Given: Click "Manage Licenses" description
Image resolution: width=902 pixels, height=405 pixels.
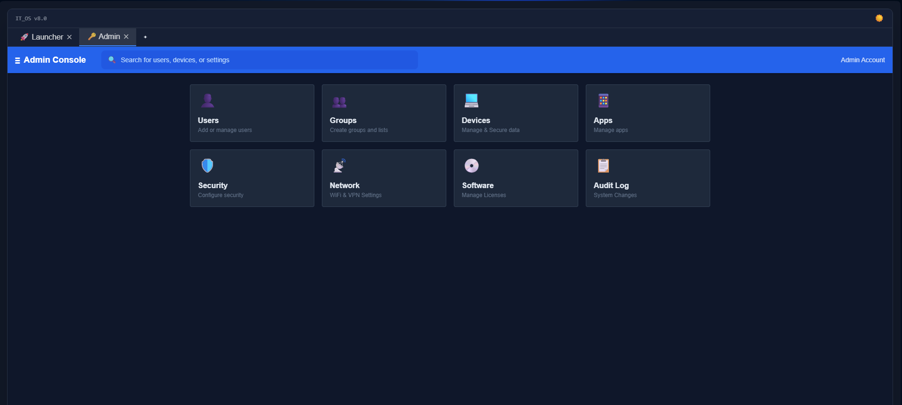Looking at the screenshot, I should tap(484, 195).
